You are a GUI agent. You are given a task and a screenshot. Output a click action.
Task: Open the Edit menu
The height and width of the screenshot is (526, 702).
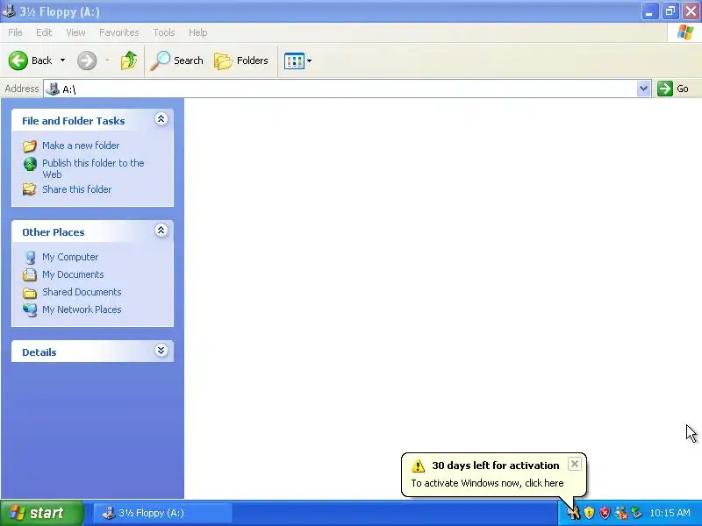[x=44, y=32]
